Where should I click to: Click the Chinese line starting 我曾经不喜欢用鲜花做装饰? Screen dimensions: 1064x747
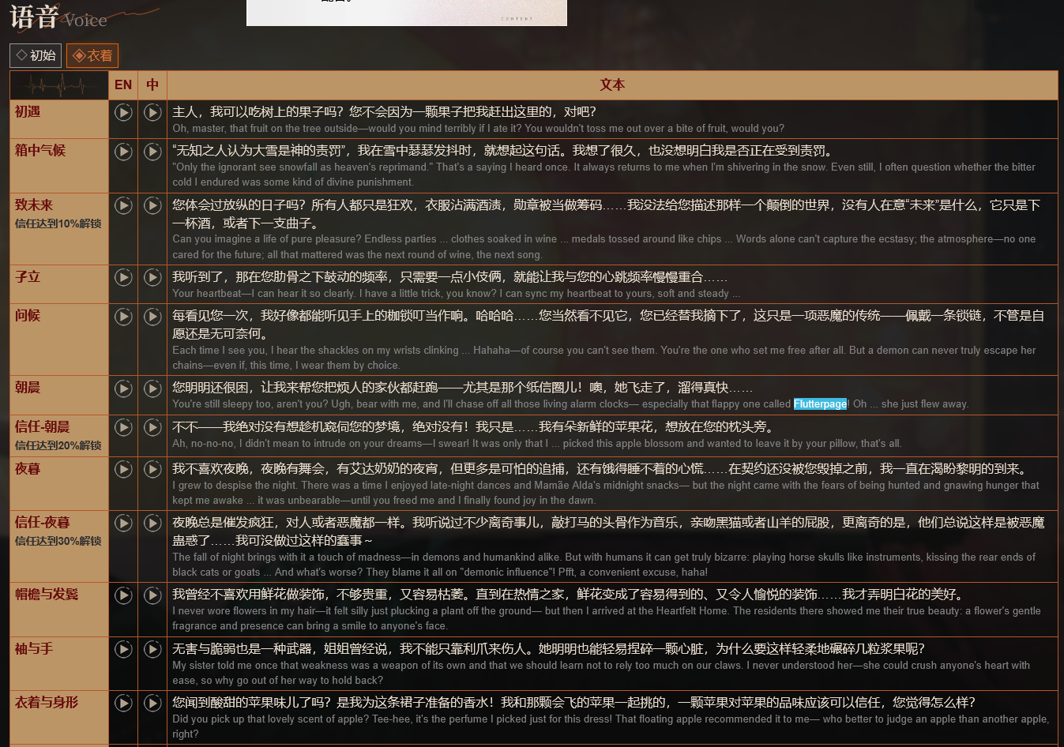tap(568, 595)
